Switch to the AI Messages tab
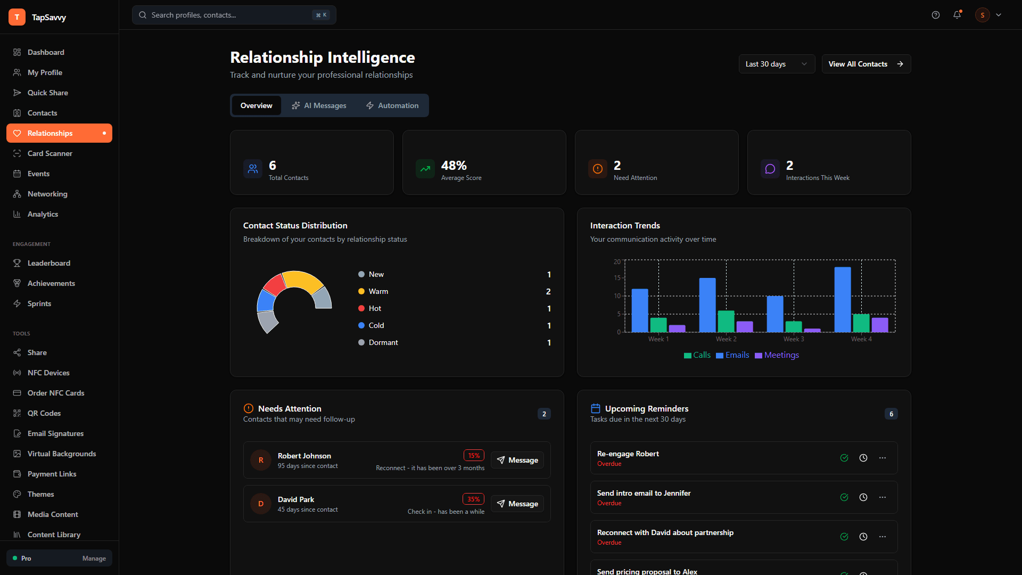Screen dimensions: 1022x575 (x=318, y=105)
